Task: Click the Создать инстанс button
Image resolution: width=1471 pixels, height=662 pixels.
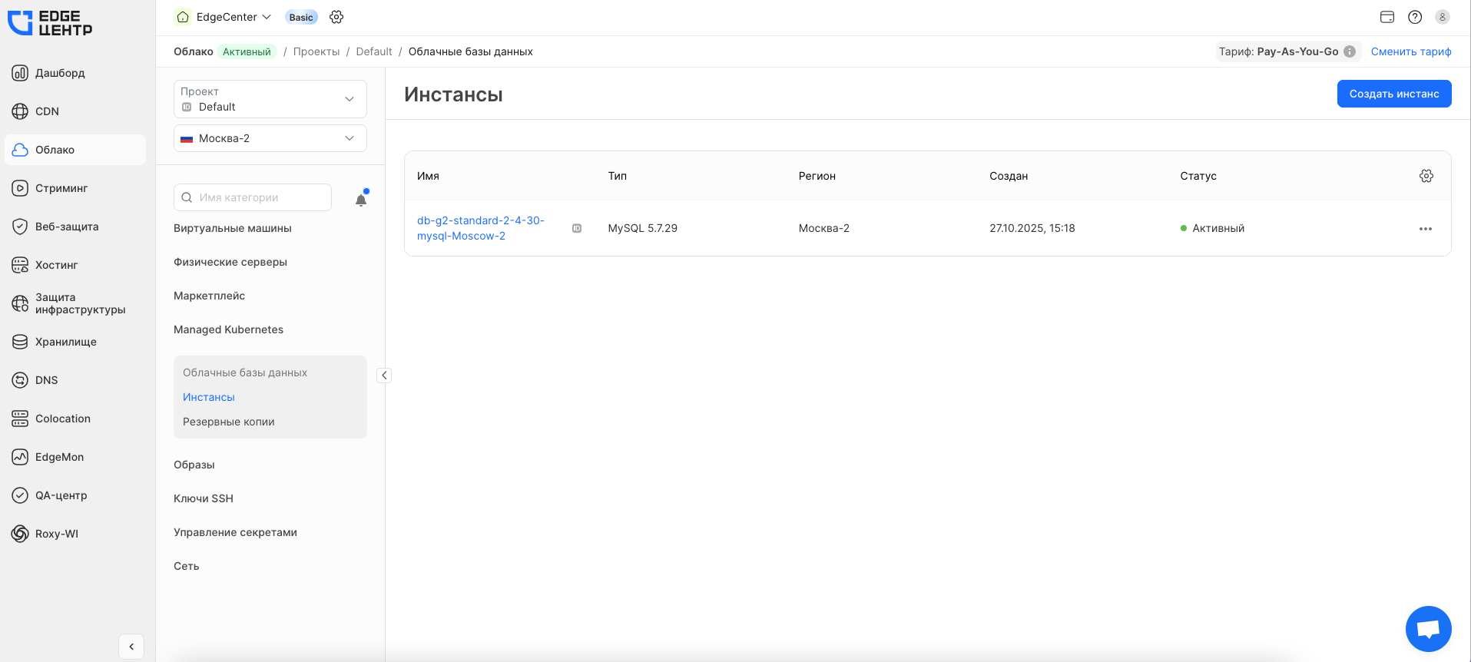Action: tap(1393, 94)
